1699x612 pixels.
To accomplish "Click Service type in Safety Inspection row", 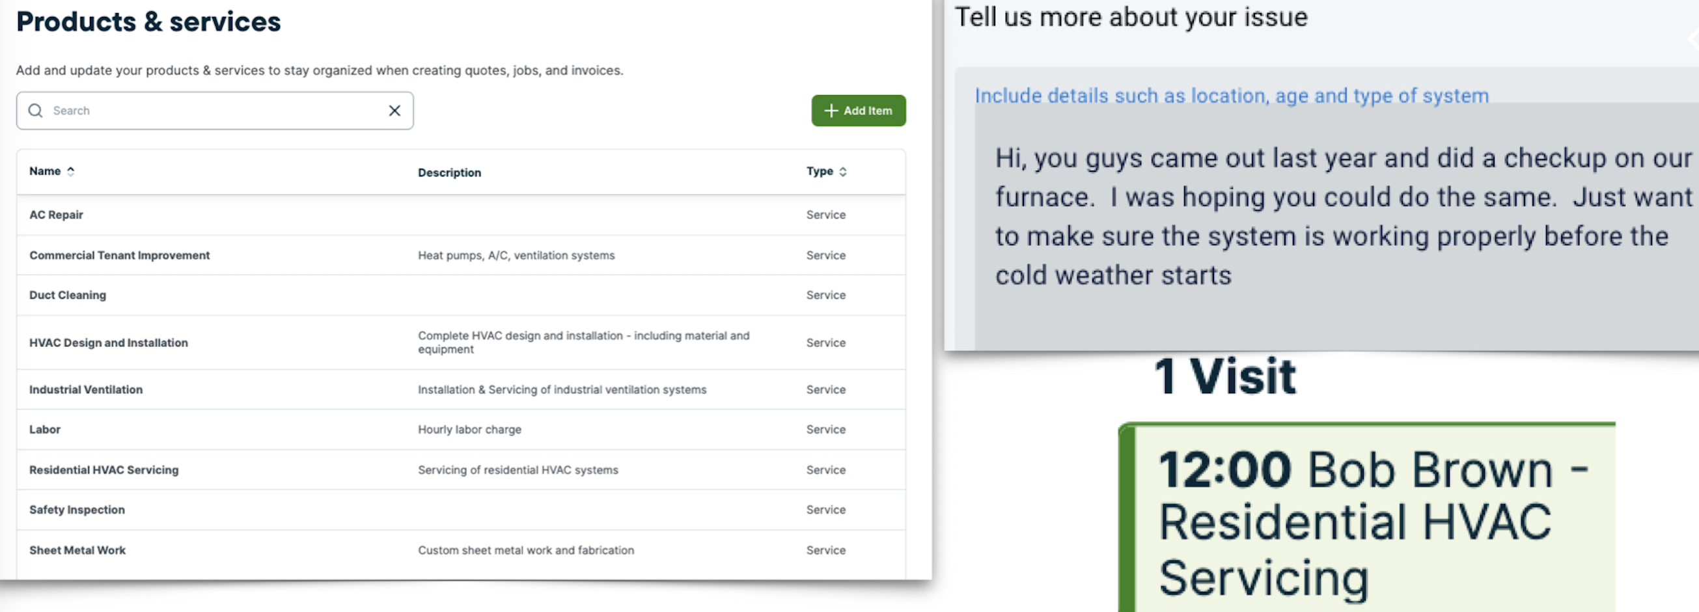I will point(826,510).
